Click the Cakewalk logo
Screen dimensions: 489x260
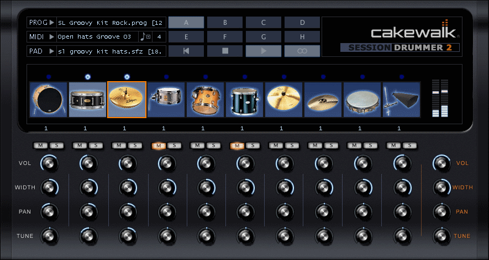pyautogui.click(x=414, y=30)
